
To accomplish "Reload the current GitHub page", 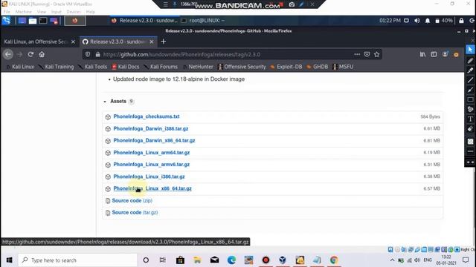I will tap(30, 54).
